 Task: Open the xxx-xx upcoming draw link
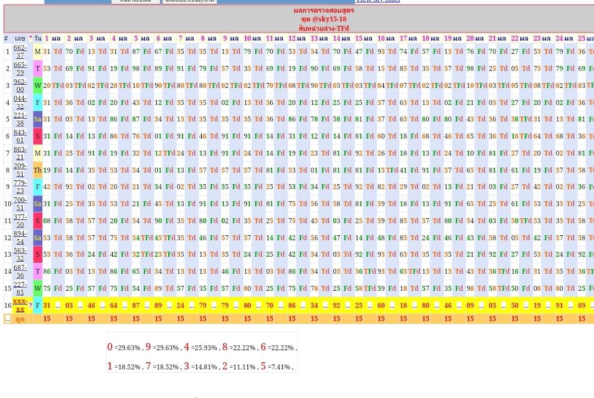pos(20,305)
